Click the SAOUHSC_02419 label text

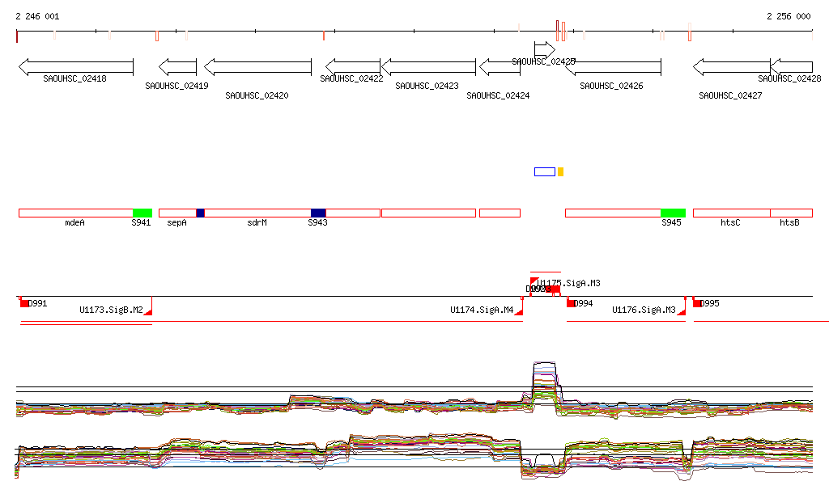click(176, 86)
